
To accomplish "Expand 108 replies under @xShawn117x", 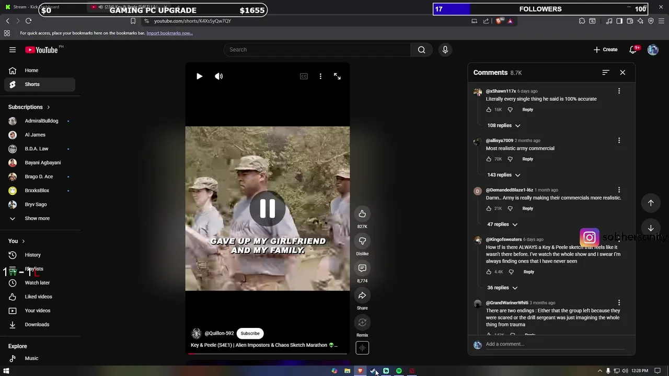I will (504, 125).
